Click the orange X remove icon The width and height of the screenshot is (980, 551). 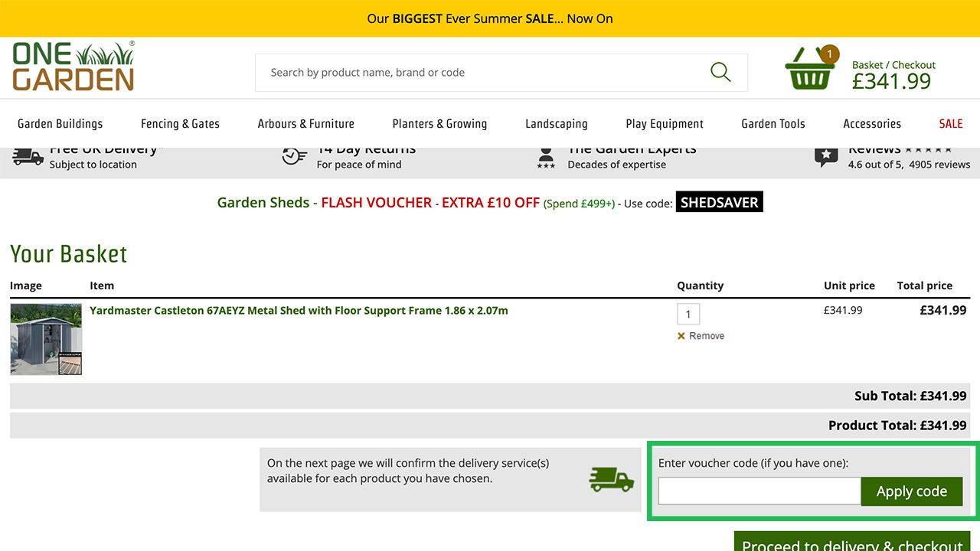681,336
